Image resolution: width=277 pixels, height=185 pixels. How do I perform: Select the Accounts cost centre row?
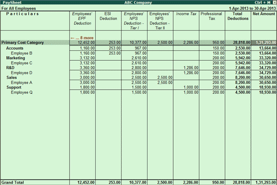(138, 48)
